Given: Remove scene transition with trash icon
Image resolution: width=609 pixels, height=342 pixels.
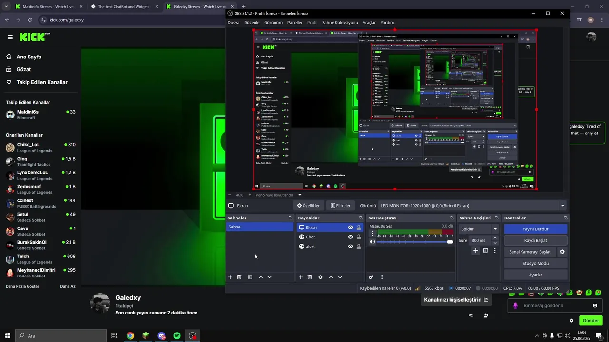Looking at the screenshot, I should coord(485,250).
